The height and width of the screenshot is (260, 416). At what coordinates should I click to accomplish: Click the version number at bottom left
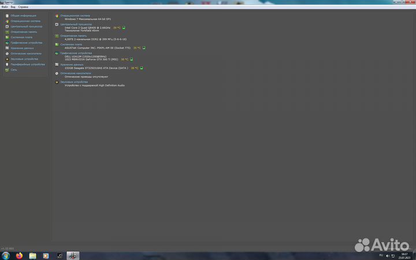(x=8, y=248)
